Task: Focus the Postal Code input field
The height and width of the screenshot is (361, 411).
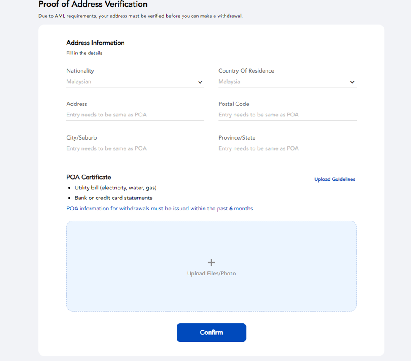Action: [x=287, y=115]
